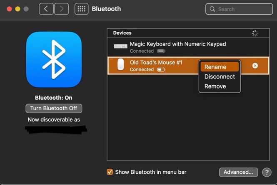Click the keyboard battery level icon

point(161,51)
